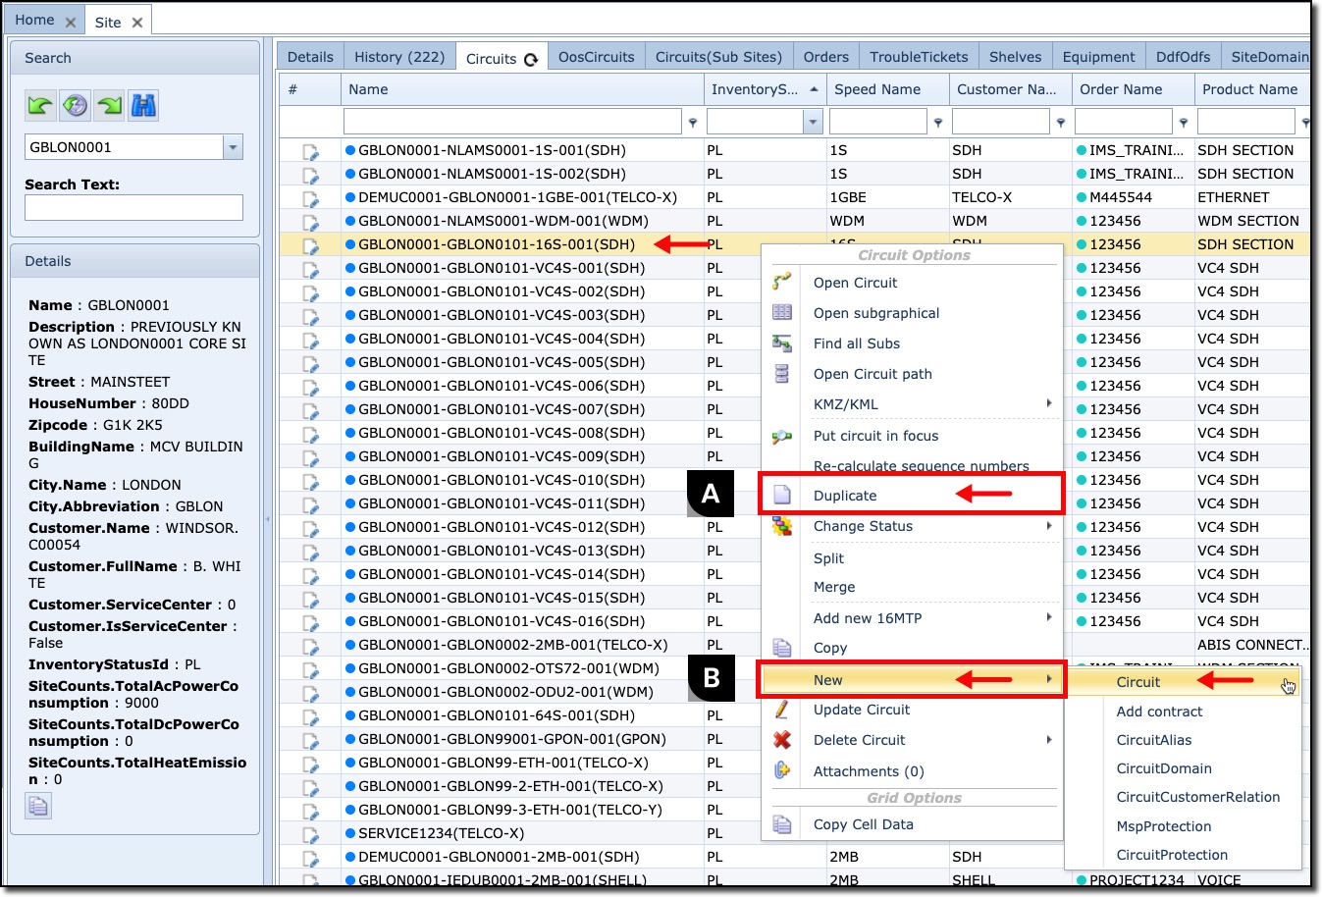1322x897 pixels.
Task: Close the Home tab
Action: click(71, 22)
